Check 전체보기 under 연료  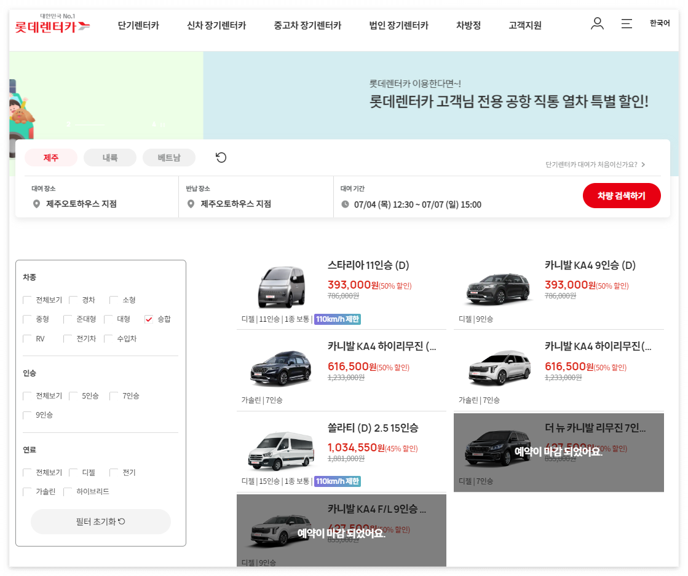click(27, 473)
